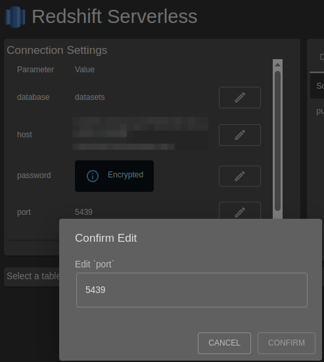Click the 'port' parameter label

tap(24, 212)
